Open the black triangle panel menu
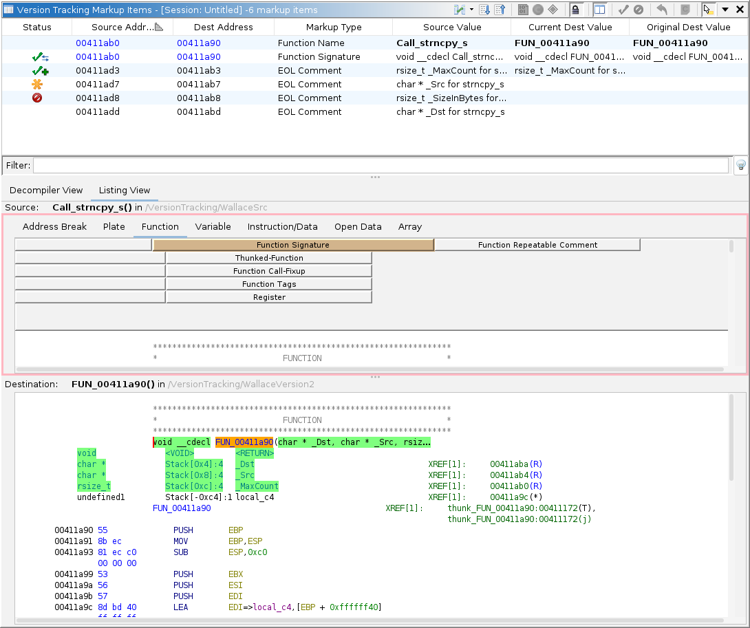The width and height of the screenshot is (750, 628). pos(725,10)
